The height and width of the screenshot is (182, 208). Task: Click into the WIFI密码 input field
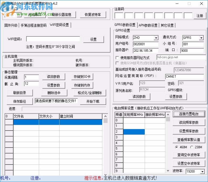(53, 39)
